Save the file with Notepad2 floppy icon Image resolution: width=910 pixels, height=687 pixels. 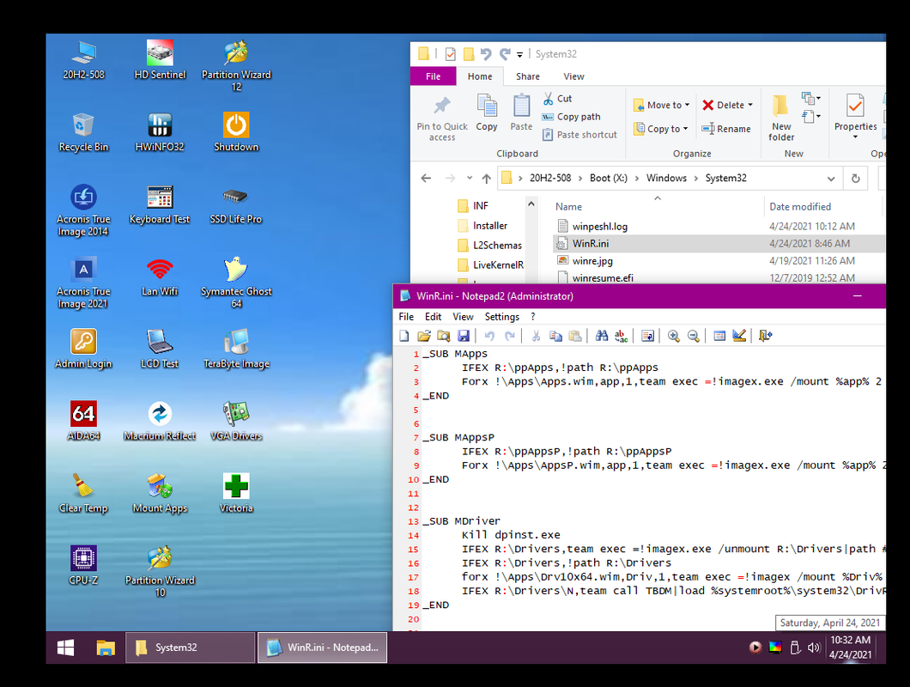pos(463,336)
